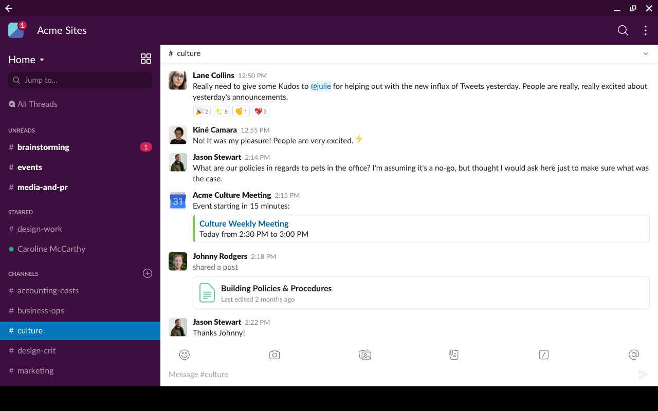Toggle the party emoji reaction on Lane's message
This screenshot has width=658, height=411.
(202, 111)
